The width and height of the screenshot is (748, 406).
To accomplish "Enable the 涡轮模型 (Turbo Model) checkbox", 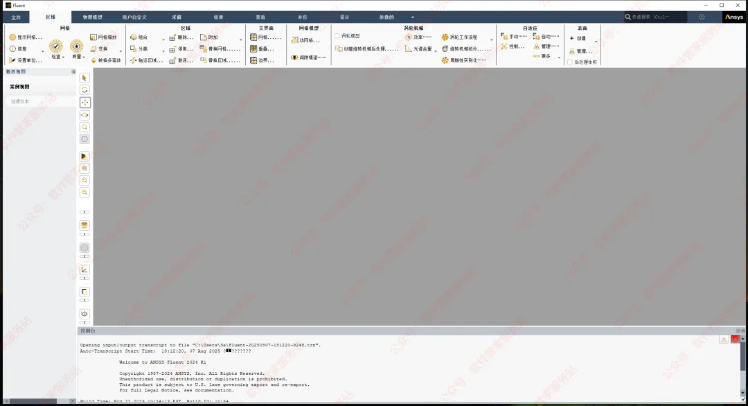I will pos(337,36).
